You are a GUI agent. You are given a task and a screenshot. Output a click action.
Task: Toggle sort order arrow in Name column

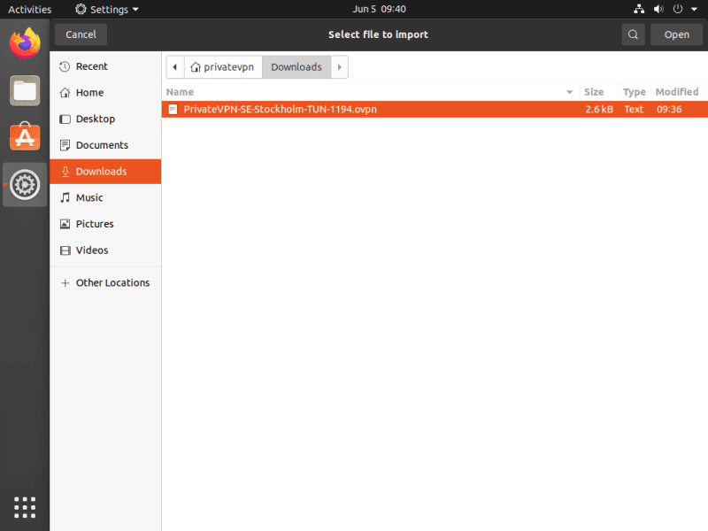569,92
